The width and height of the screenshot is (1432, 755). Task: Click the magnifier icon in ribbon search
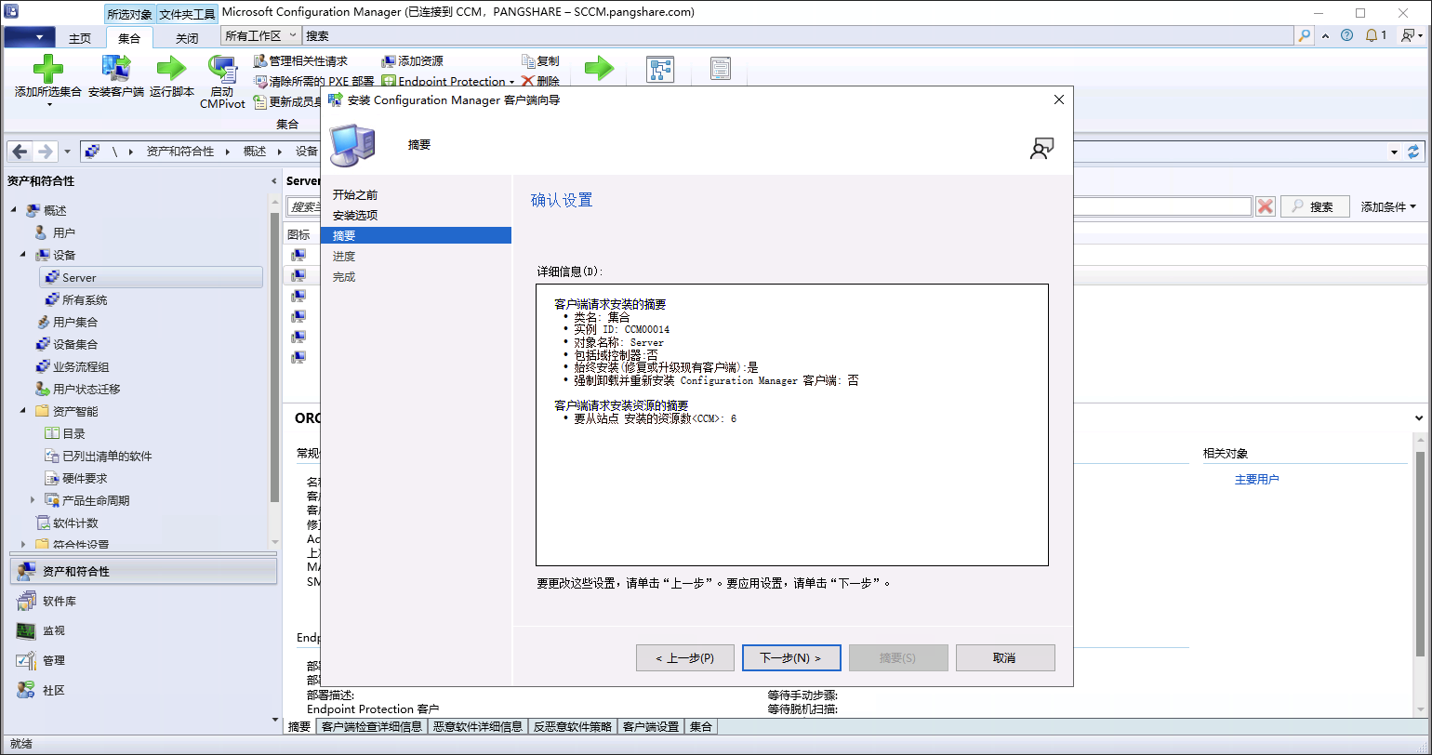tap(1304, 35)
